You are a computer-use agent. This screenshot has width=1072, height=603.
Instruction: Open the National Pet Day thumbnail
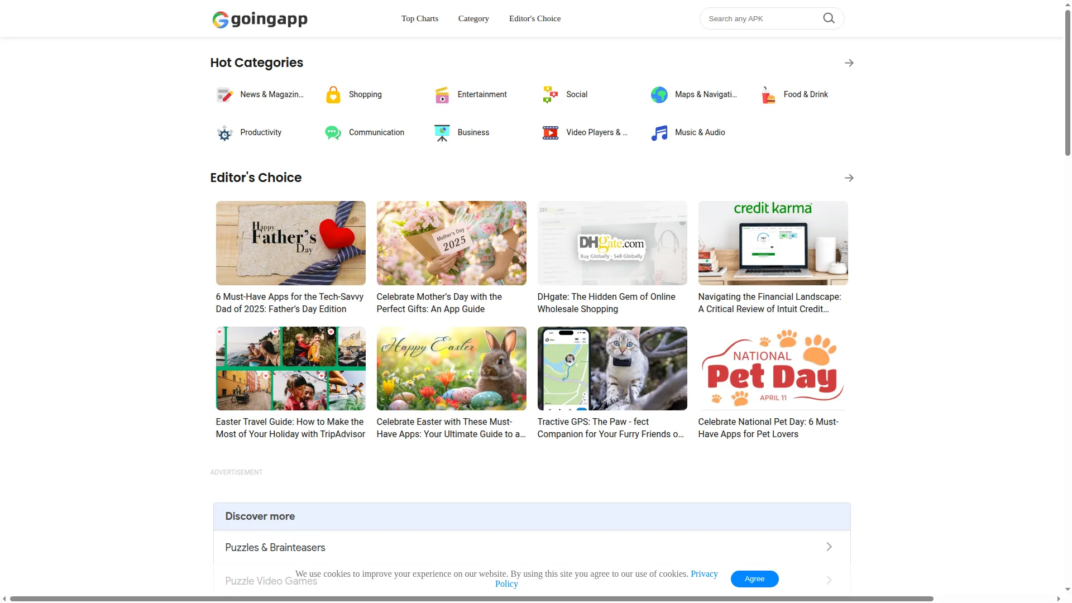(x=773, y=368)
